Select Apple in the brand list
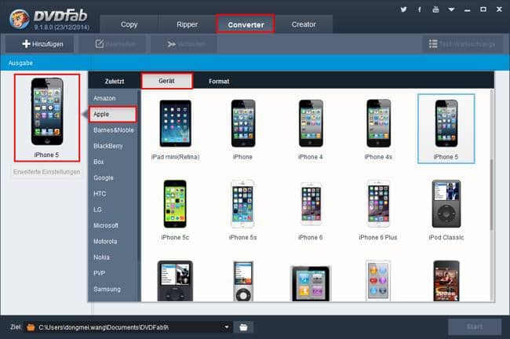This screenshot has height=339, width=510. tap(113, 115)
